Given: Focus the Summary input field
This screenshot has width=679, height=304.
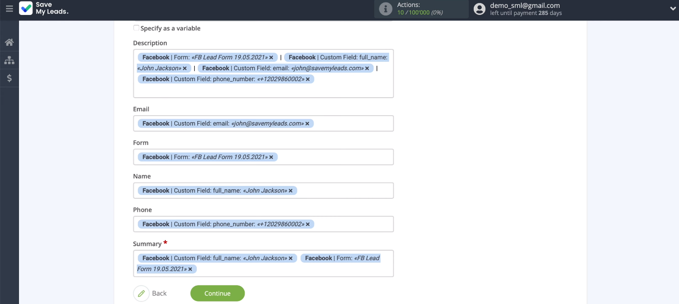Looking at the screenshot, I should tap(263, 263).
